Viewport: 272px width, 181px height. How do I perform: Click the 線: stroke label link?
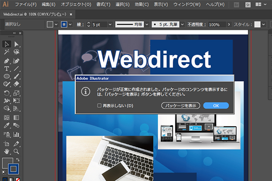point(80,24)
